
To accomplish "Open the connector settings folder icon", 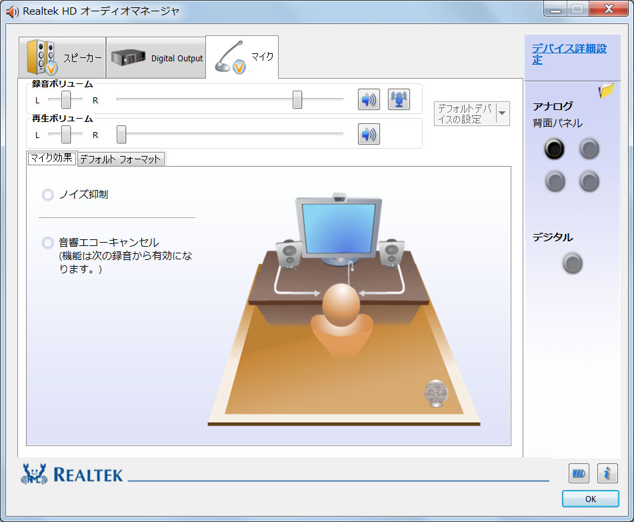I will (607, 90).
